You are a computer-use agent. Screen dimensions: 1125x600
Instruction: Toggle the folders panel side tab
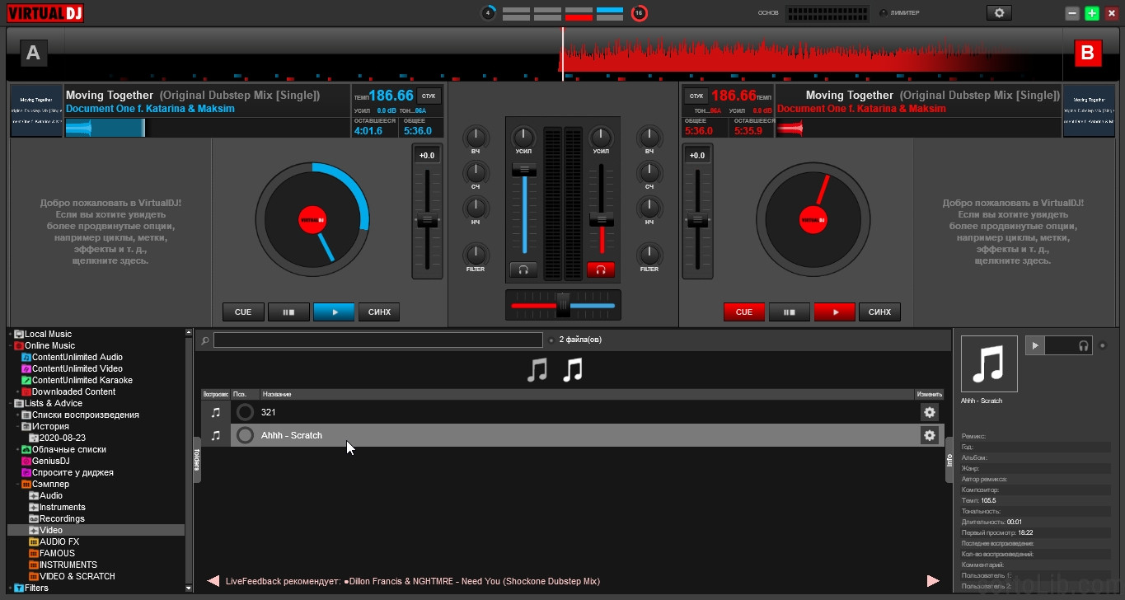[x=197, y=460]
